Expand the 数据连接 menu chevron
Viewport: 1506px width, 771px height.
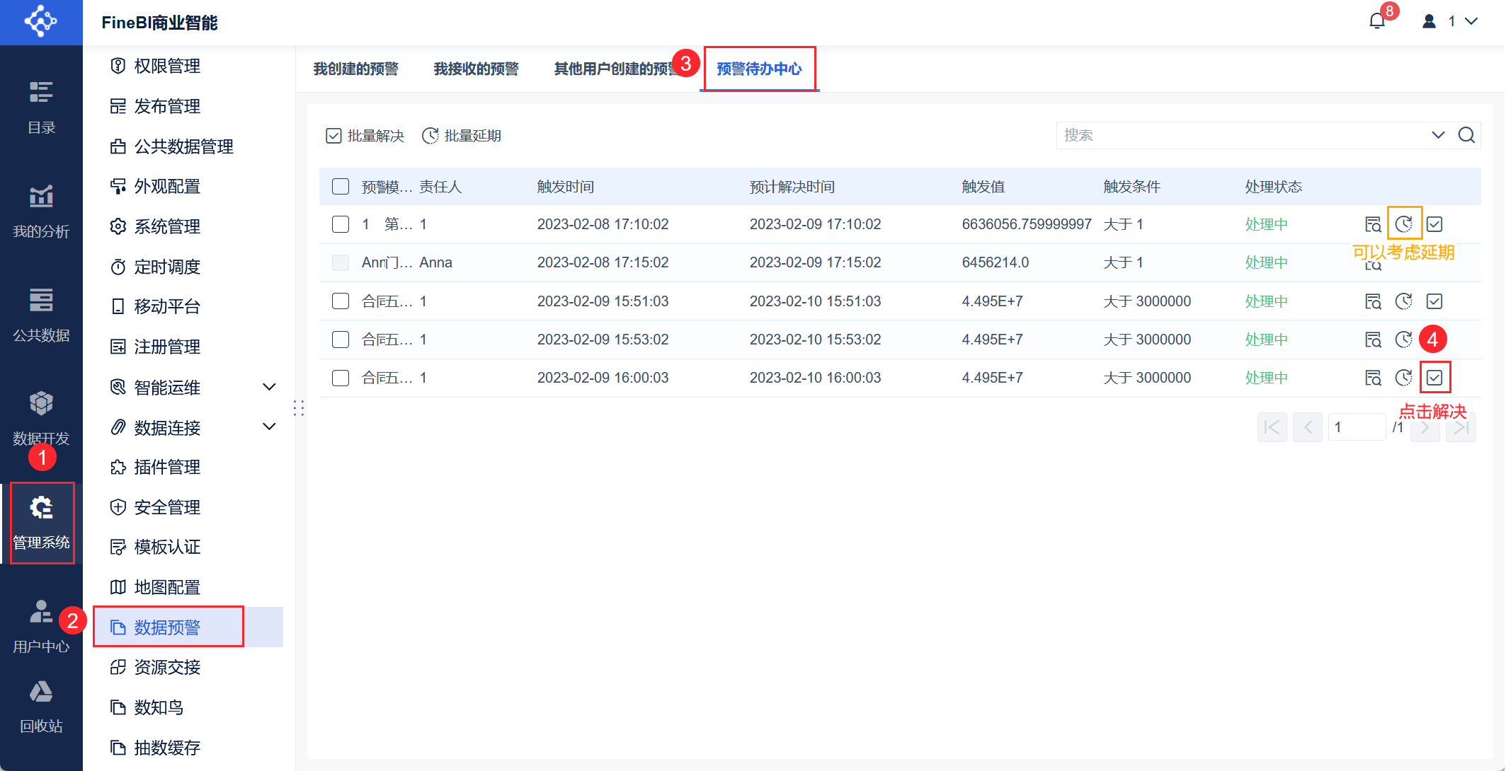[x=269, y=427]
